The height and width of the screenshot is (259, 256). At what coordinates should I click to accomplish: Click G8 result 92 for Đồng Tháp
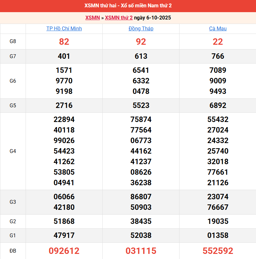tap(141, 42)
